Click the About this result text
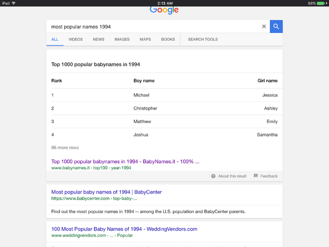The width and height of the screenshot is (329, 247). 232,176
